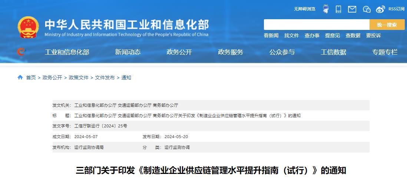This screenshot has height=185, width=407.
Task: Click the national emblem logo
Action: click(x=28, y=27)
